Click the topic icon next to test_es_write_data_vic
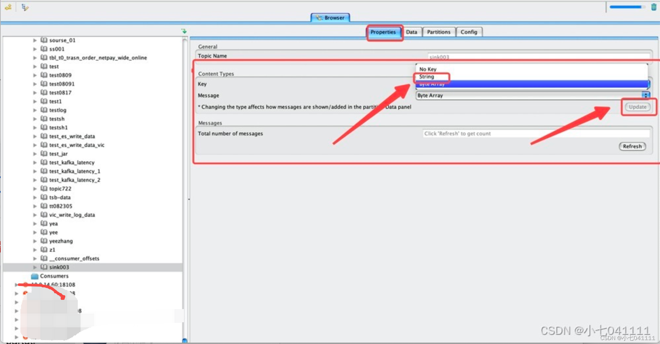660x344 pixels. coord(44,145)
